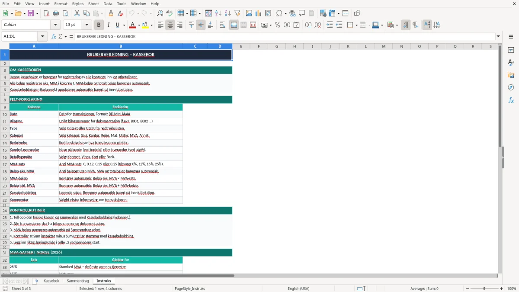Run the Spelling check icon
The image size is (519, 292).
point(170,13)
